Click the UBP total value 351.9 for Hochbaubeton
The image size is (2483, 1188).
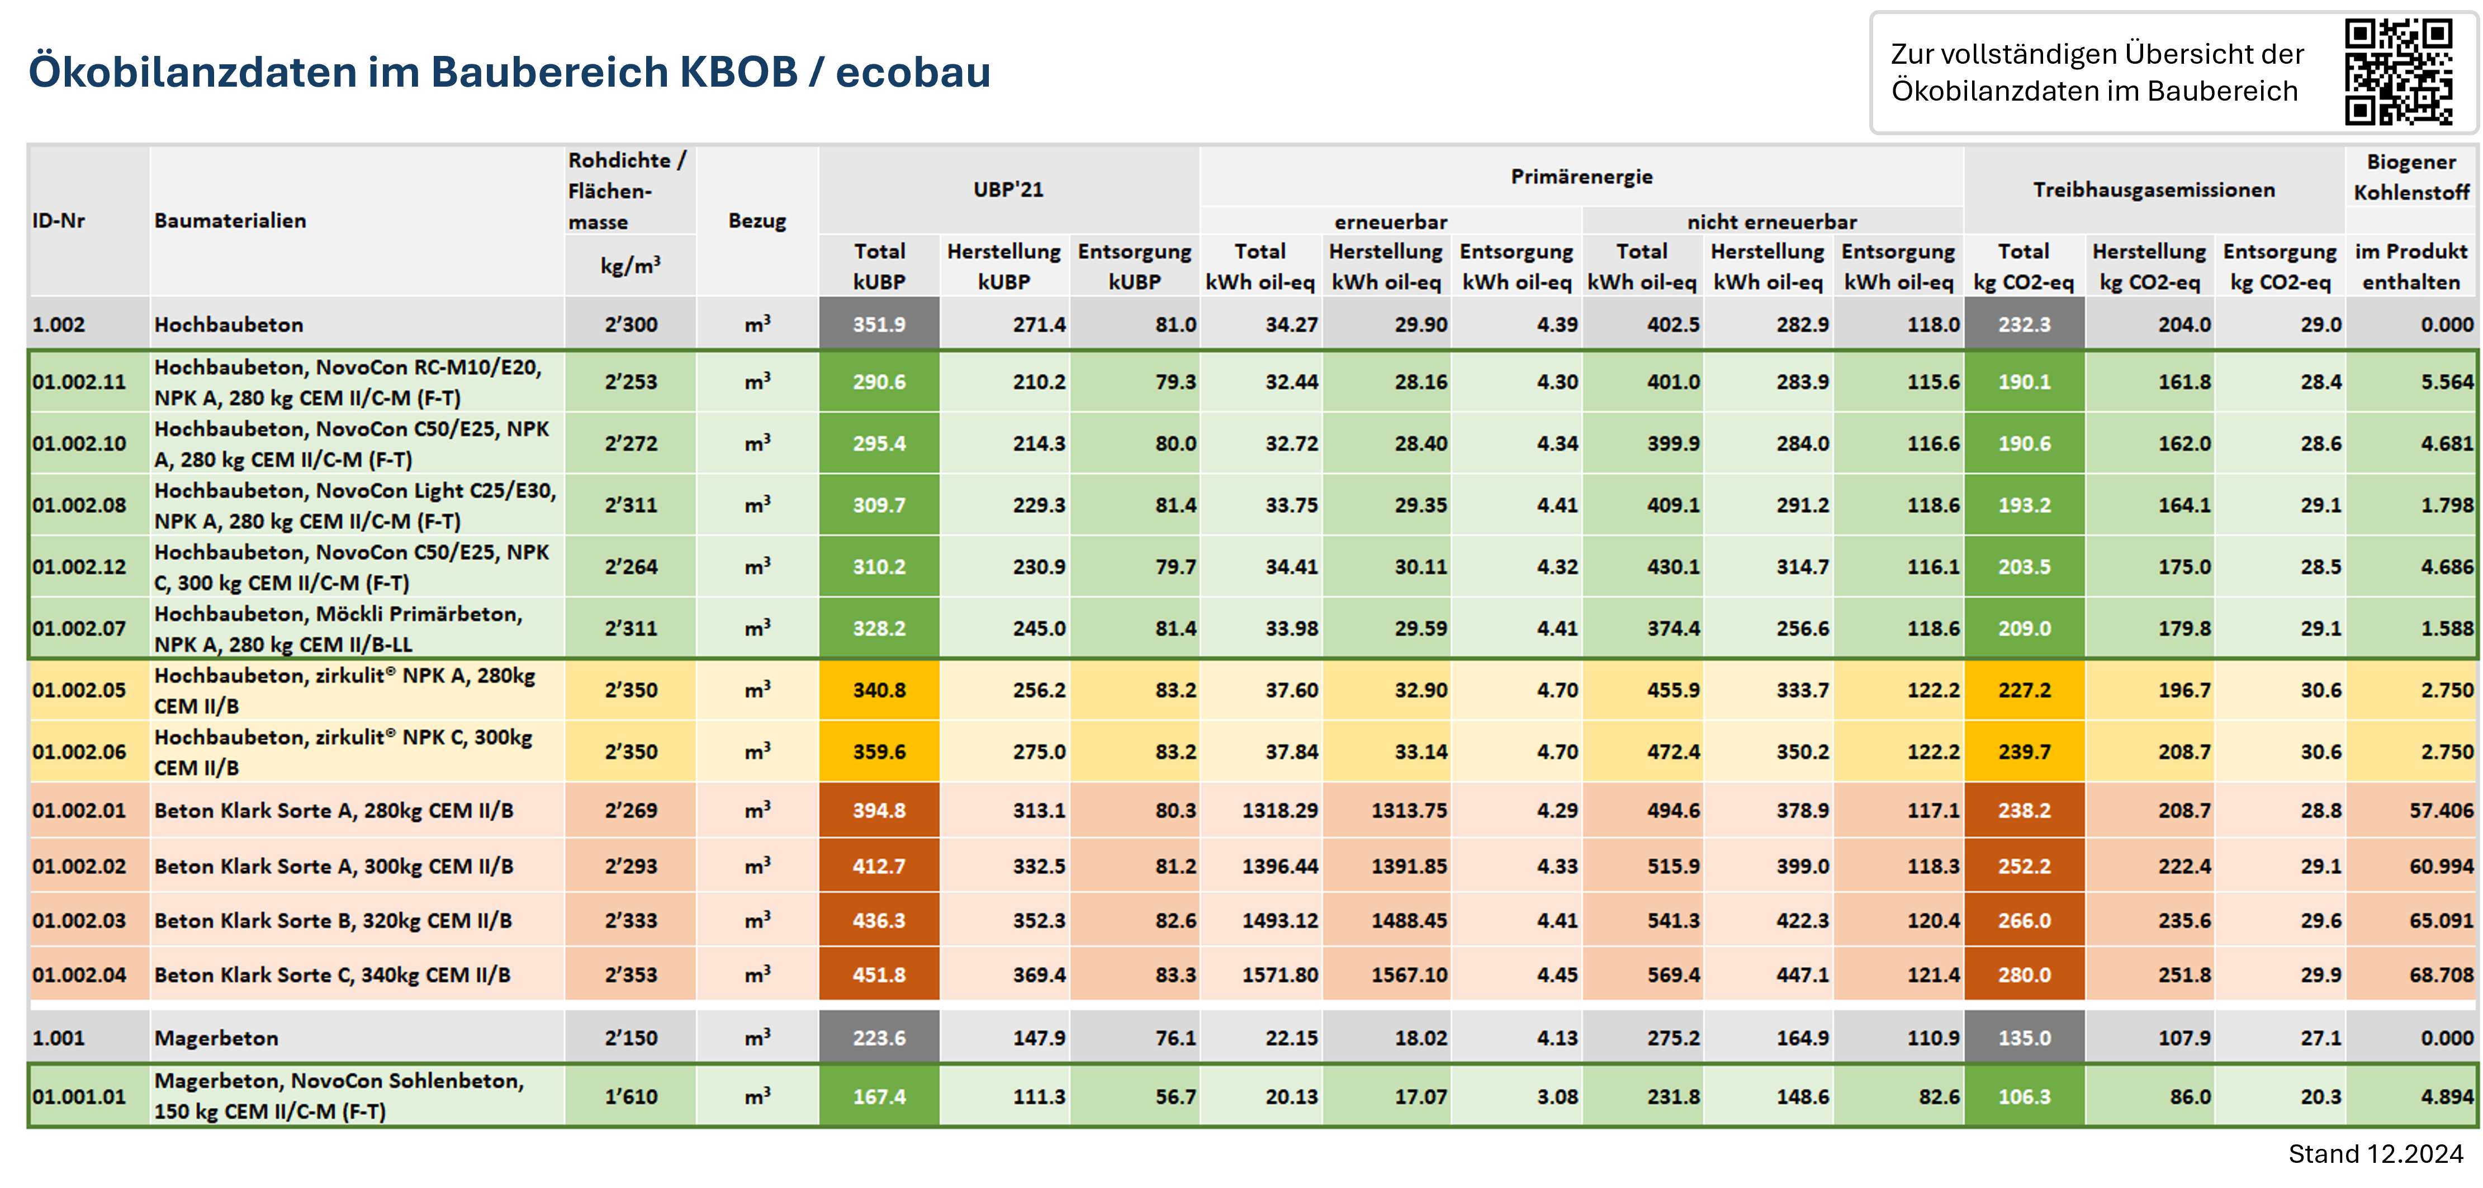pyautogui.click(x=879, y=324)
